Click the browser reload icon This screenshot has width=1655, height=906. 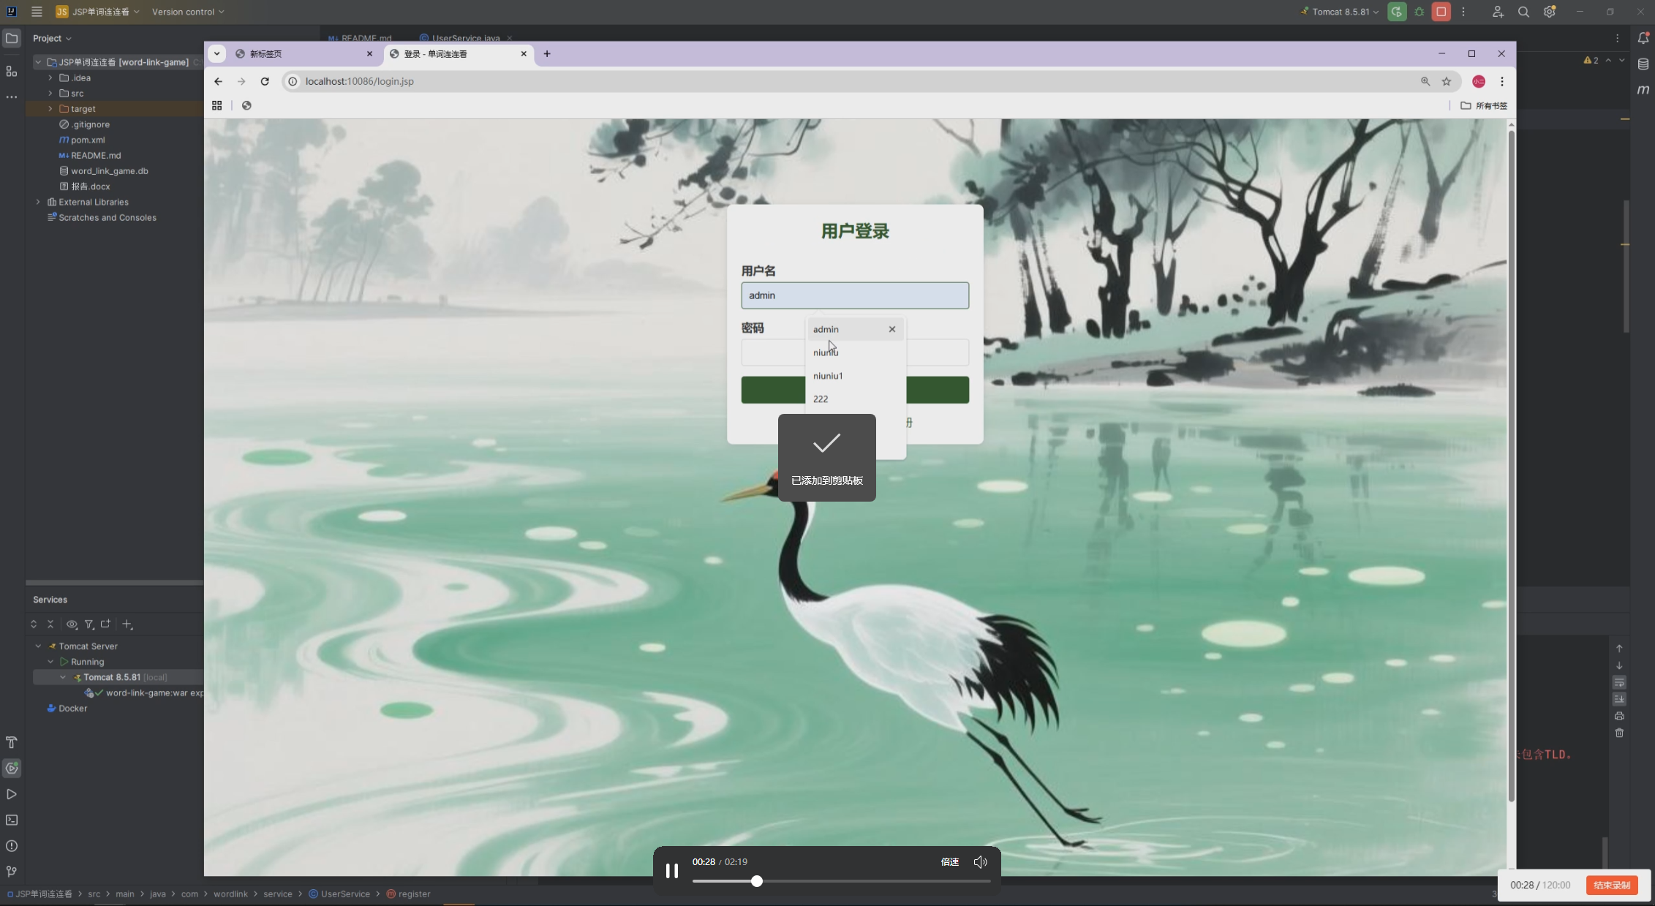click(265, 81)
